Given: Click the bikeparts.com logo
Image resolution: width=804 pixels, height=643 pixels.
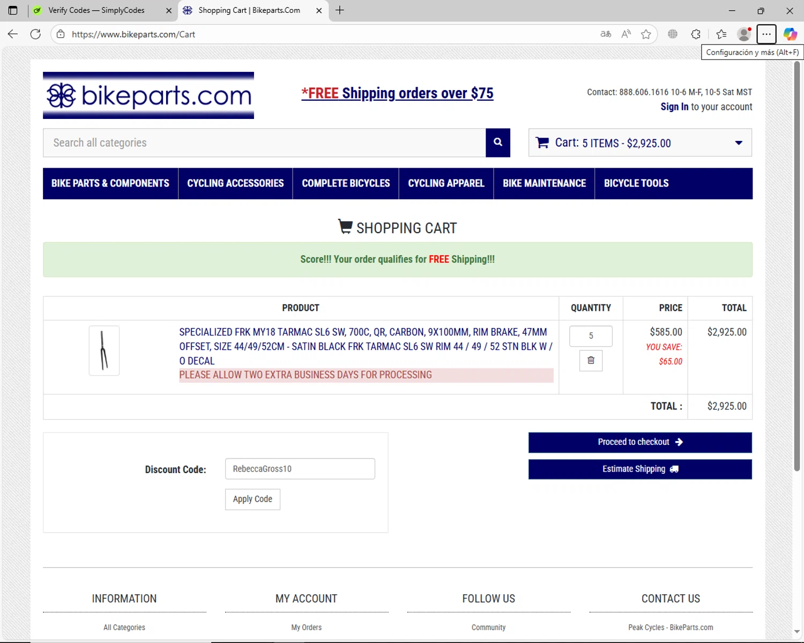Looking at the screenshot, I should (x=148, y=95).
